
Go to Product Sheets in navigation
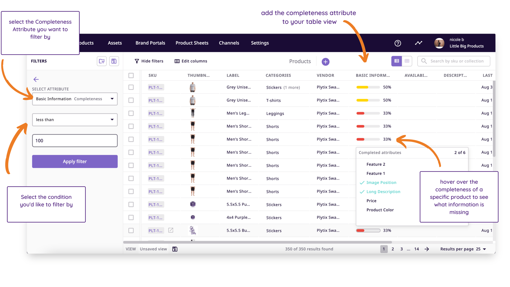coord(192,43)
